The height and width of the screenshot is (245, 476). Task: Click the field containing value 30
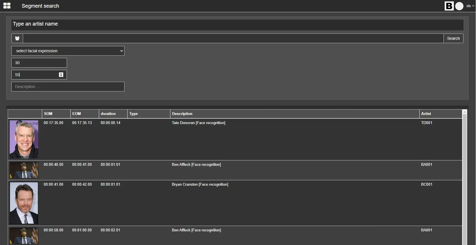pos(39,63)
